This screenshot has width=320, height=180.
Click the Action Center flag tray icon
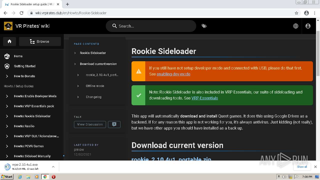tap(296, 177)
